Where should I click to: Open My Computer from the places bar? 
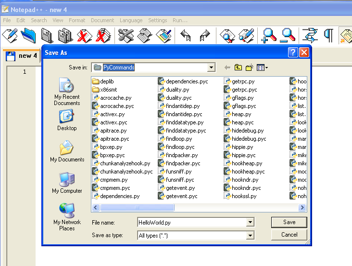click(x=67, y=183)
